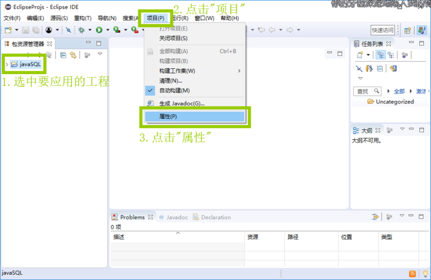Screen dimensions: 431x280
Task: Click 属性(P) in the Project menu
Action: tap(195, 116)
